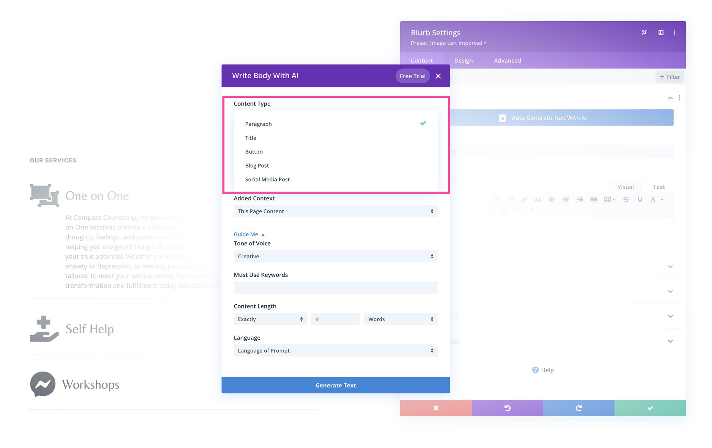
Task: Open the Added Context dropdown
Action: tap(335, 211)
